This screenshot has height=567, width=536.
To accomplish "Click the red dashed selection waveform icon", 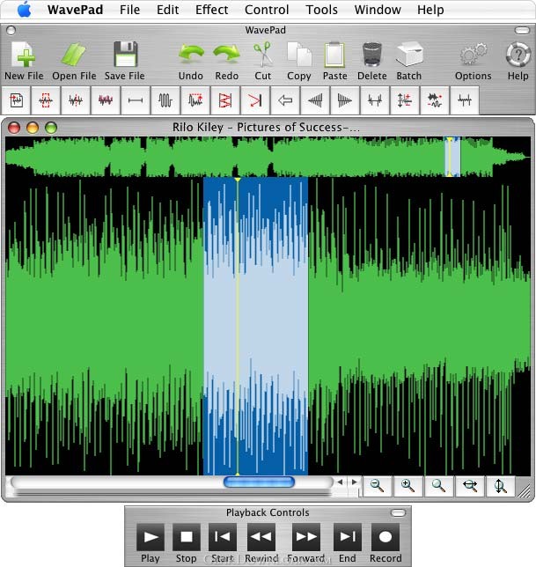I will [46, 100].
